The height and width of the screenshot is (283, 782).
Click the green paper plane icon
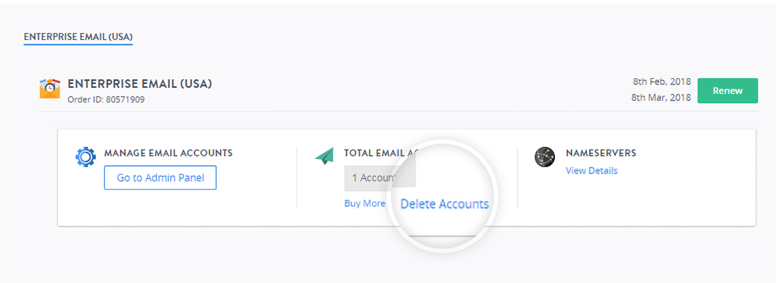click(x=324, y=156)
